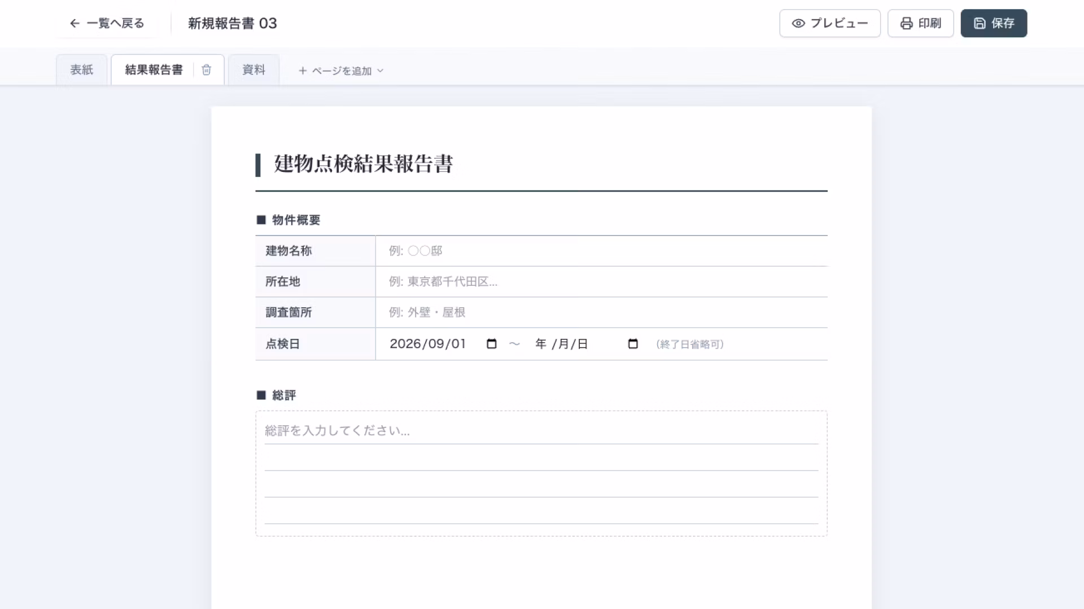
Task: Click the 保存 button
Action: 994,23
